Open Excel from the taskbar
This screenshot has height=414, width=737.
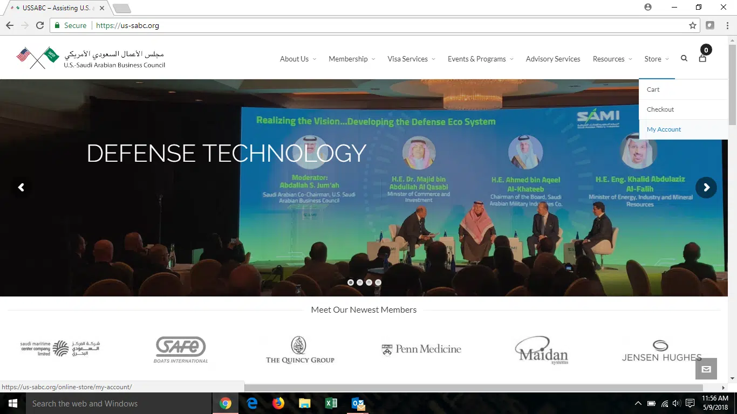click(331, 403)
